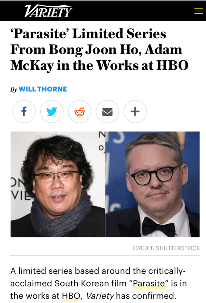Follow the underlined HBO link
Viewport: 206px width, 303px height.
71,296
